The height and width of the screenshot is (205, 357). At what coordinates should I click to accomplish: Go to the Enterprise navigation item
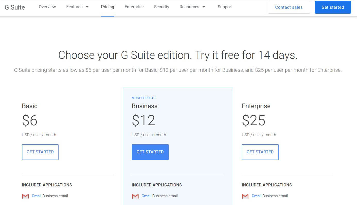coord(134,7)
